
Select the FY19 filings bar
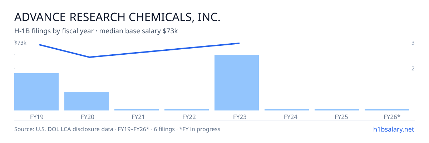tap(36, 92)
